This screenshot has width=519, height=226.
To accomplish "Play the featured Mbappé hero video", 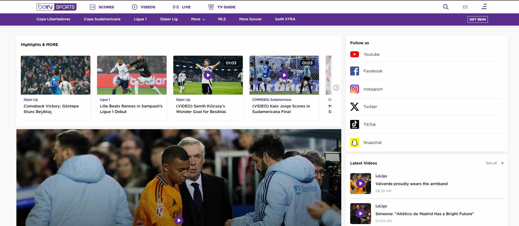I will click(179, 220).
